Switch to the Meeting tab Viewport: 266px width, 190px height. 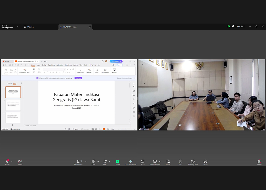pyautogui.click(x=29, y=27)
